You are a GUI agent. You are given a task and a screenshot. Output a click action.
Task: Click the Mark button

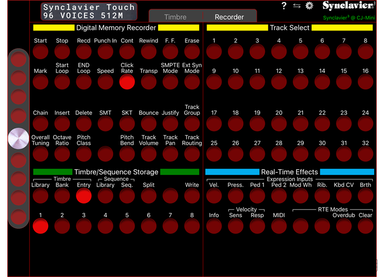tap(40, 82)
